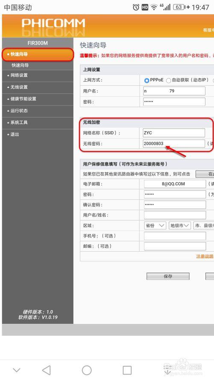
Task: Click the 网络名称（SSID）field
Action: (x=174, y=133)
